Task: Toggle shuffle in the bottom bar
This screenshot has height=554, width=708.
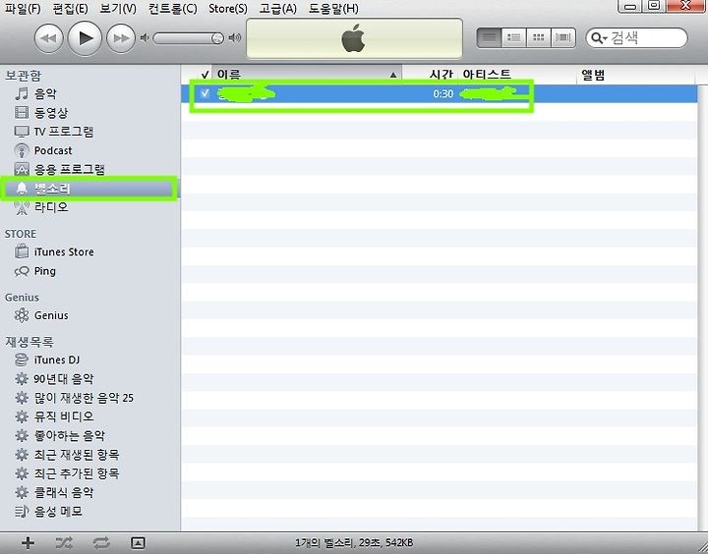Action: pos(64,543)
